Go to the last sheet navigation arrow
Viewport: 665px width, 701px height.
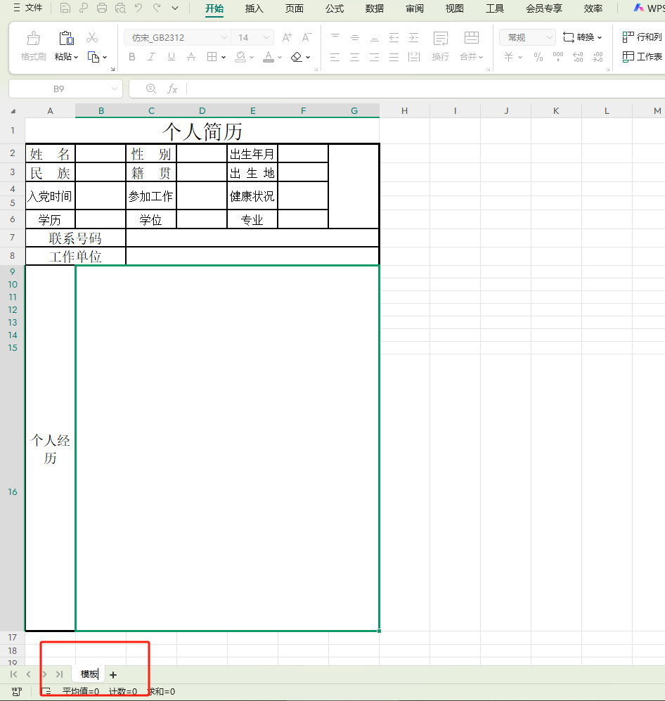pos(59,674)
